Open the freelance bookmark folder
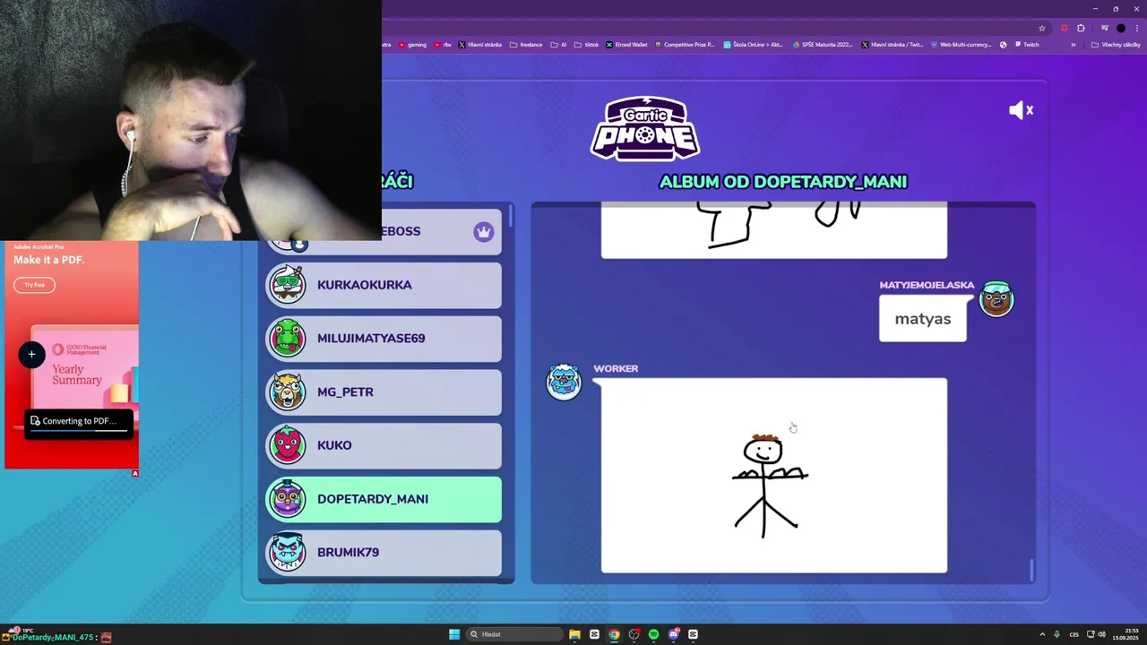This screenshot has height=645, width=1147. [526, 45]
